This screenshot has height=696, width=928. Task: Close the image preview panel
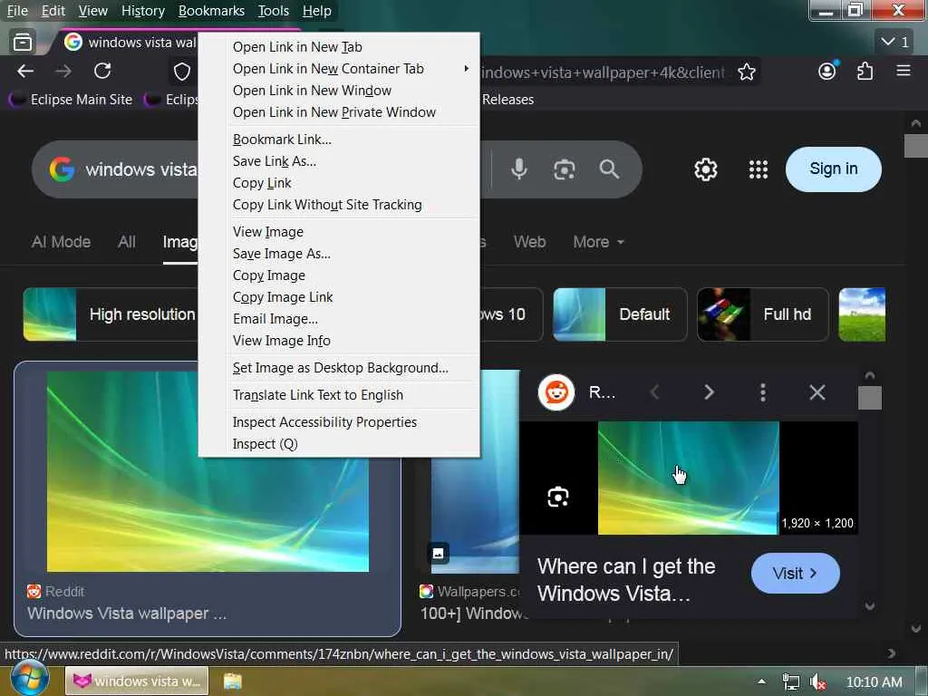pos(817,391)
